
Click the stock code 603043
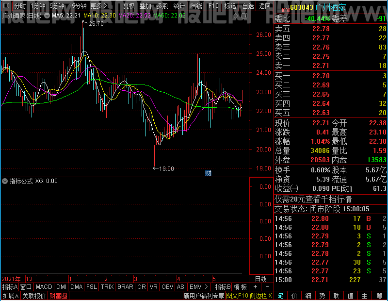pos(302,7)
